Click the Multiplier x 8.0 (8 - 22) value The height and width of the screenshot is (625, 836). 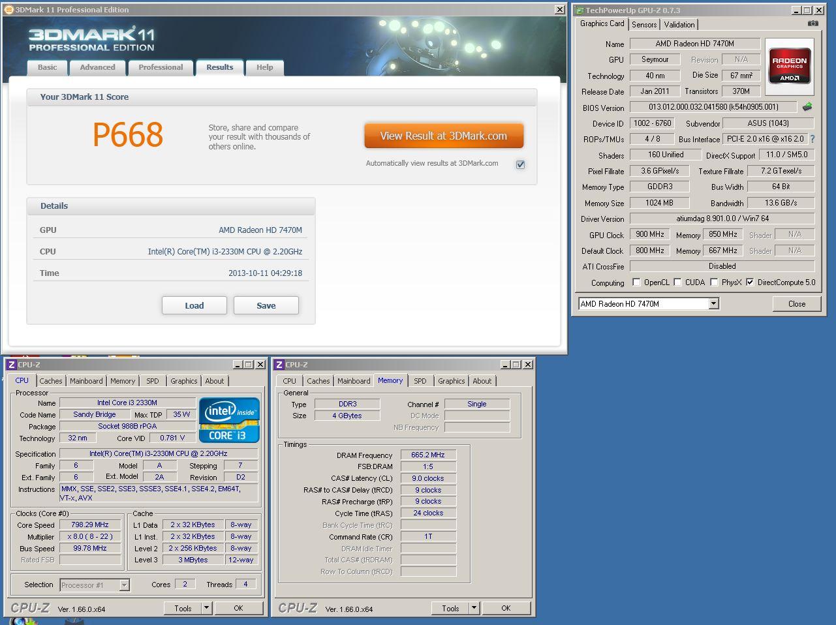coord(90,536)
